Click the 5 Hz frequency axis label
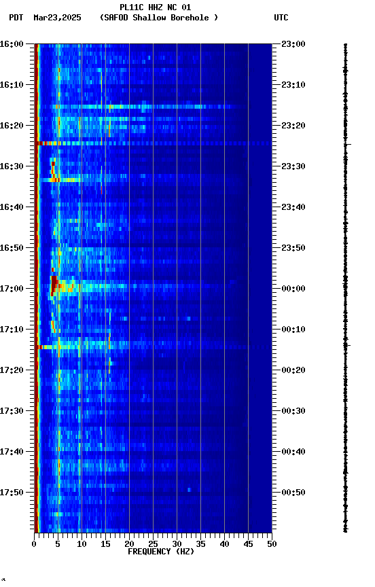Screen dimensions: 375x587 click(x=58, y=544)
